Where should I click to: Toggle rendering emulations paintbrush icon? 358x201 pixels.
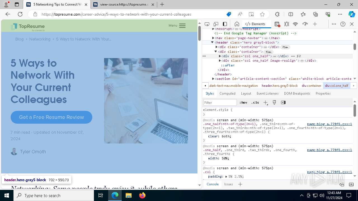coord(274,102)
